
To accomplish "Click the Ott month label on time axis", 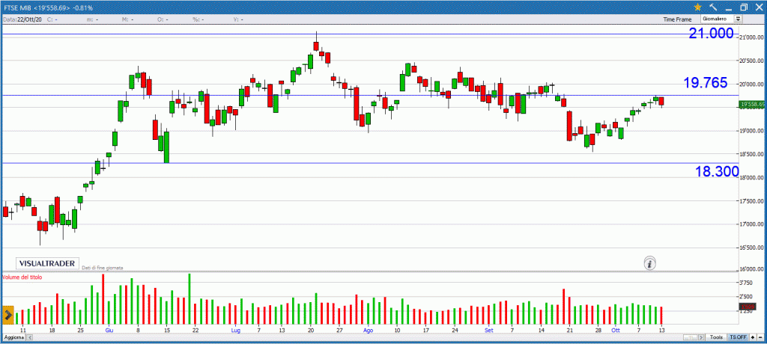I will [x=615, y=331].
